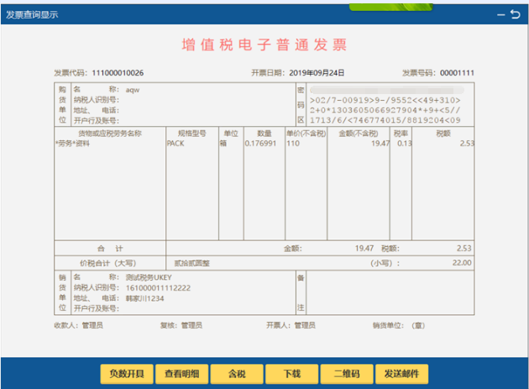The height and width of the screenshot is (389, 529).
Task: Select the invoice code 111000010026
Action: [118, 73]
